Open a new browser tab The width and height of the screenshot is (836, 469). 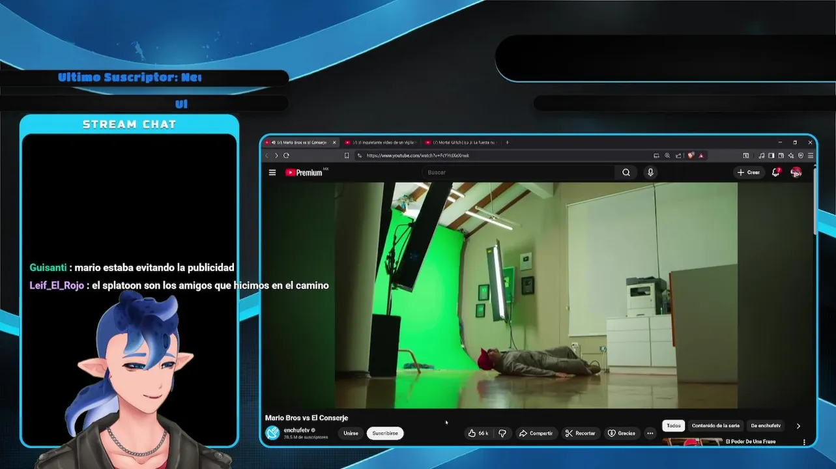507,142
